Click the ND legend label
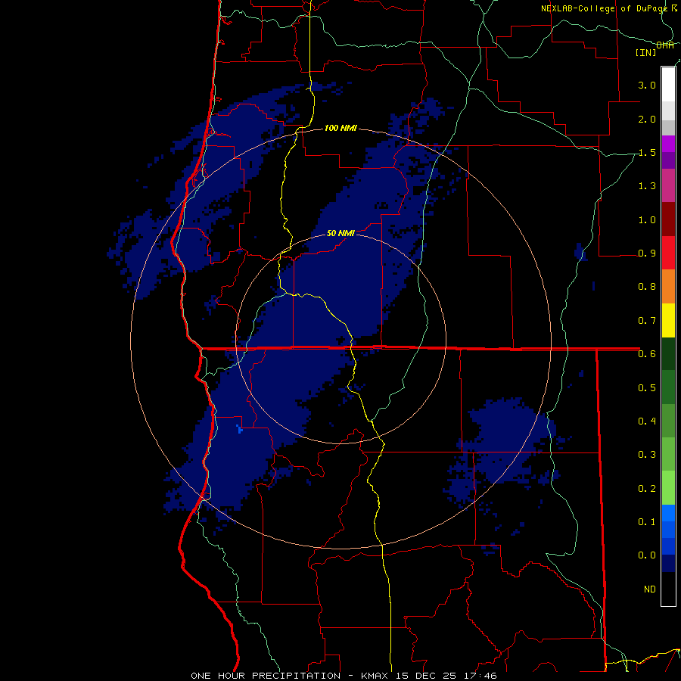Screen dimensions: 681x681 [x=650, y=589]
